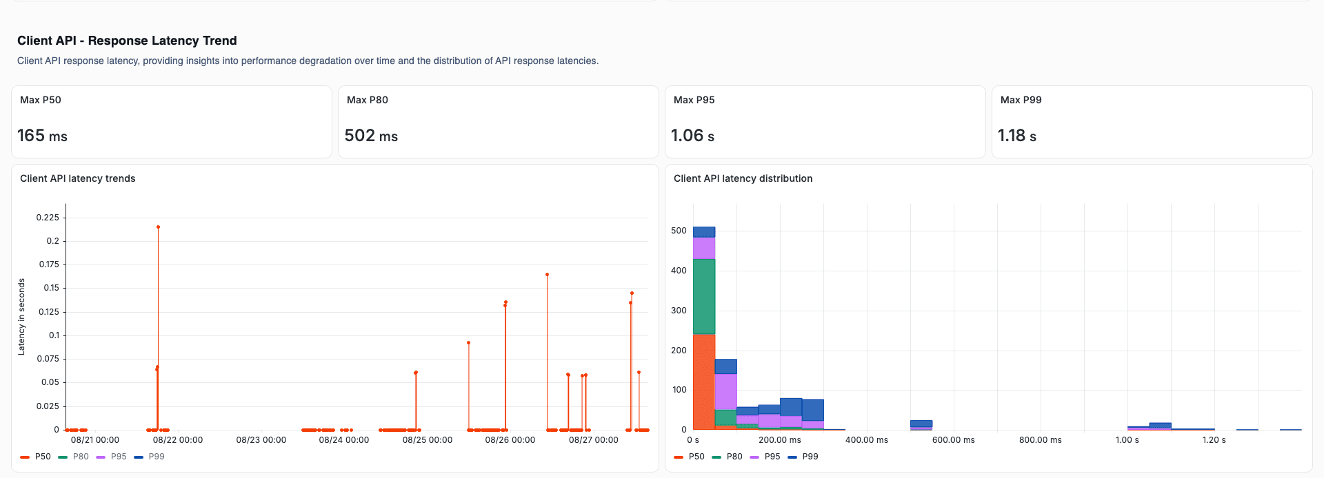
Task: Click the 08/24 00:00 x-axis label
Action: click(344, 440)
